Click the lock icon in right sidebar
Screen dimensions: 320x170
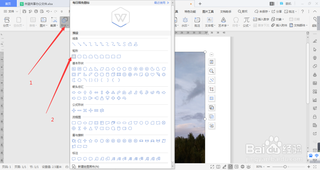(315, 117)
